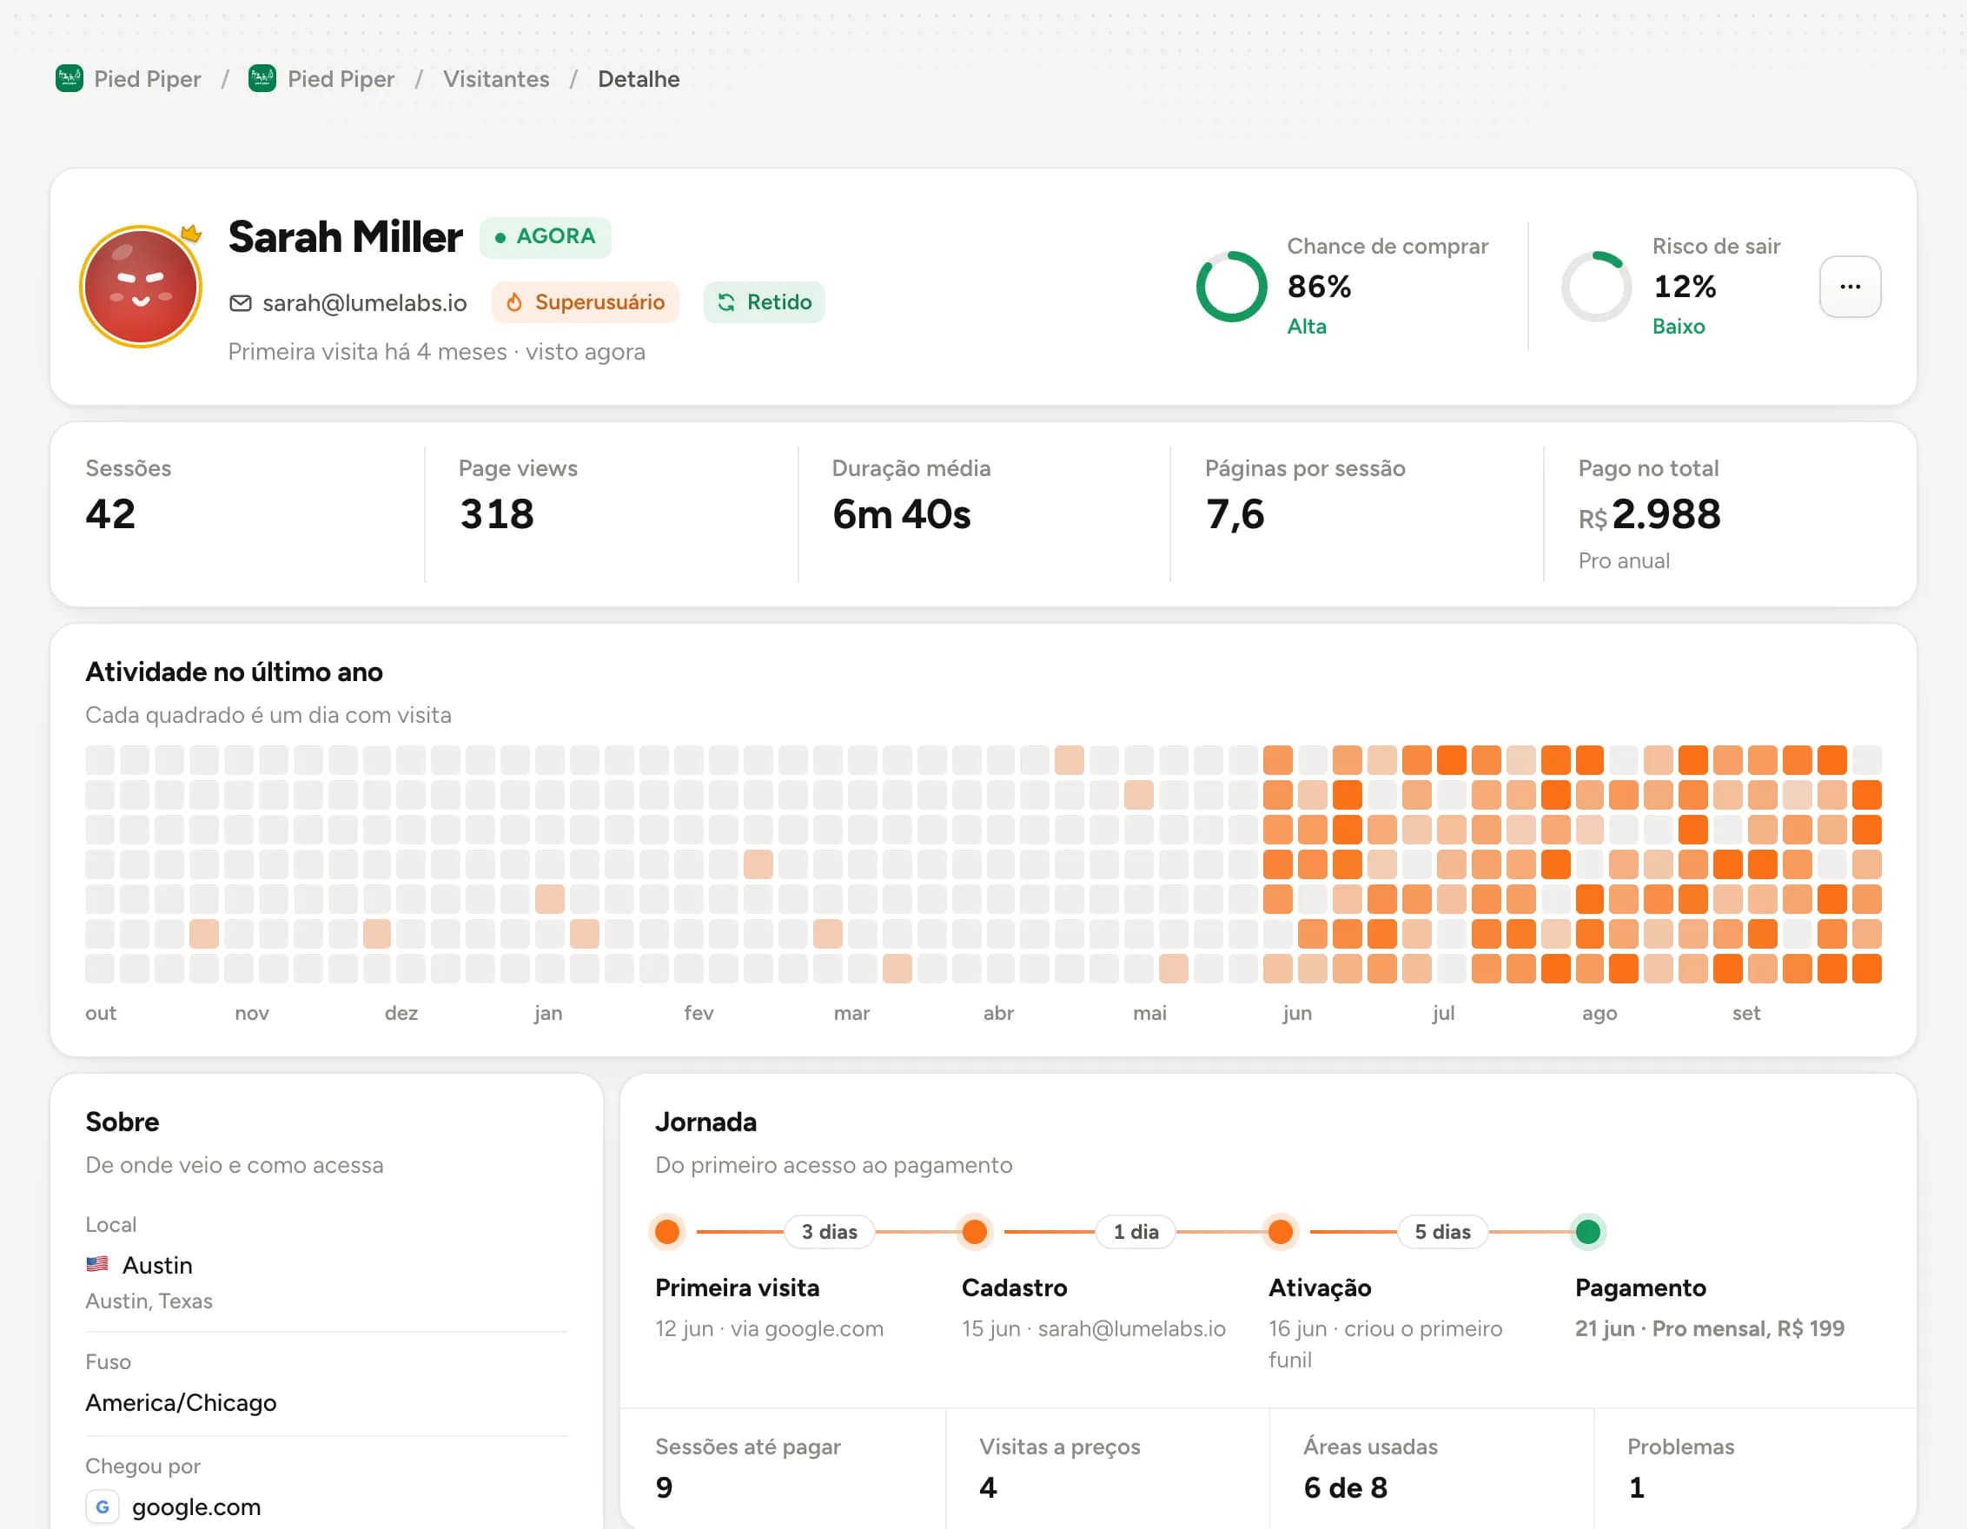Click the jun month label on heatmap
1967x1529 pixels.
(1297, 1012)
